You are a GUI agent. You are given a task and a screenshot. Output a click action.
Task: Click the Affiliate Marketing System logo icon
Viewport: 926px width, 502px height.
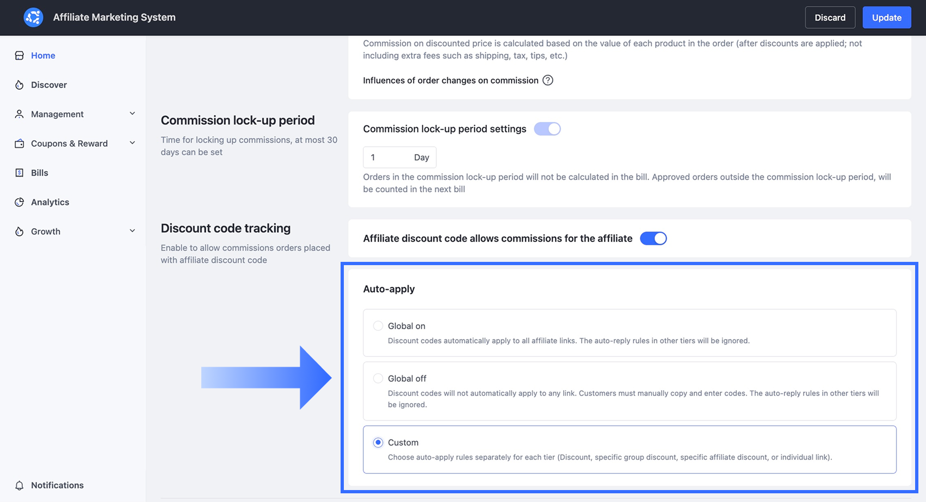pyautogui.click(x=33, y=17)
